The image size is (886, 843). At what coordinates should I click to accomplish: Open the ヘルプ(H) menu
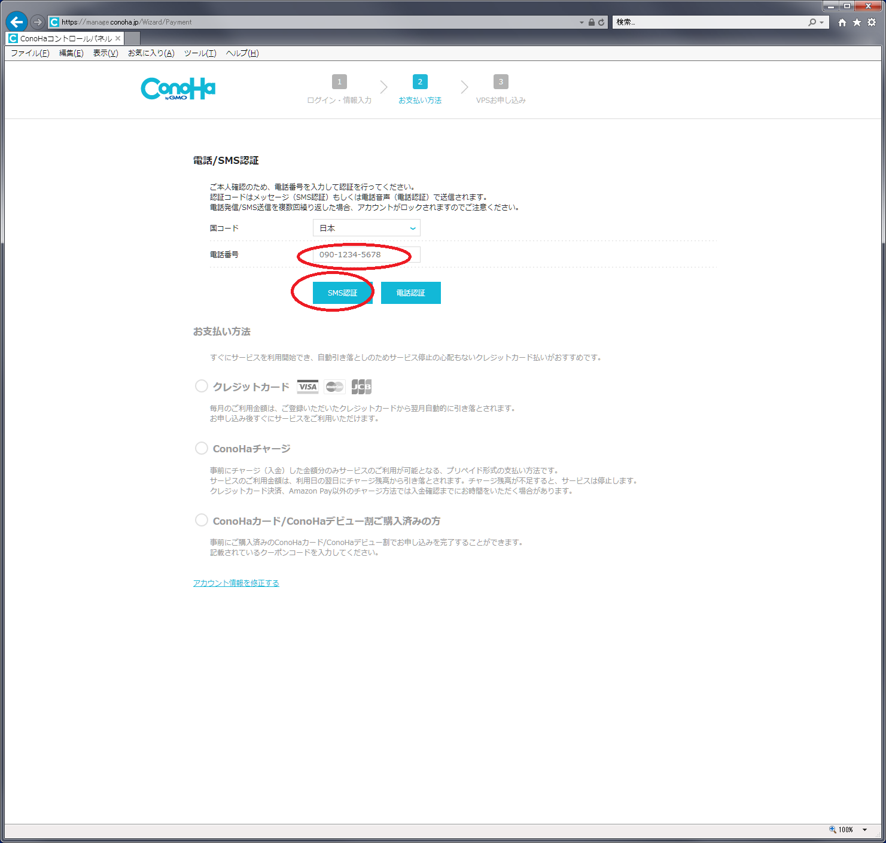242,53
